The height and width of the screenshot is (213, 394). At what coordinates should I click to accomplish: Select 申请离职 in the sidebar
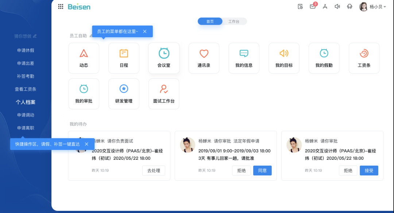[26, 128]
